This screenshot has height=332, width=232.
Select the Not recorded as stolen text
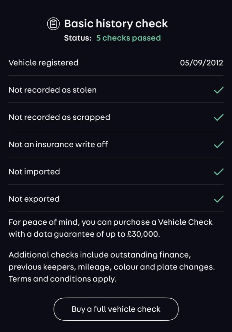pos(52,90)
